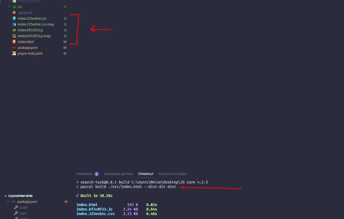The width and height of the screenshot is (344, 219).
Task: Click the M badge next to package.json in NPM scripts
Action: click(x=66, y=202)
